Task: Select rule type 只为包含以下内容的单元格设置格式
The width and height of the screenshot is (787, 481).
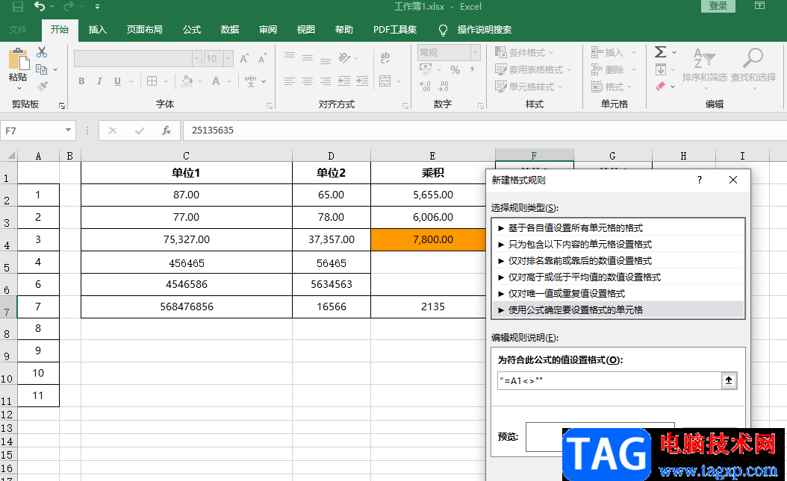Action: click(618, 245)
